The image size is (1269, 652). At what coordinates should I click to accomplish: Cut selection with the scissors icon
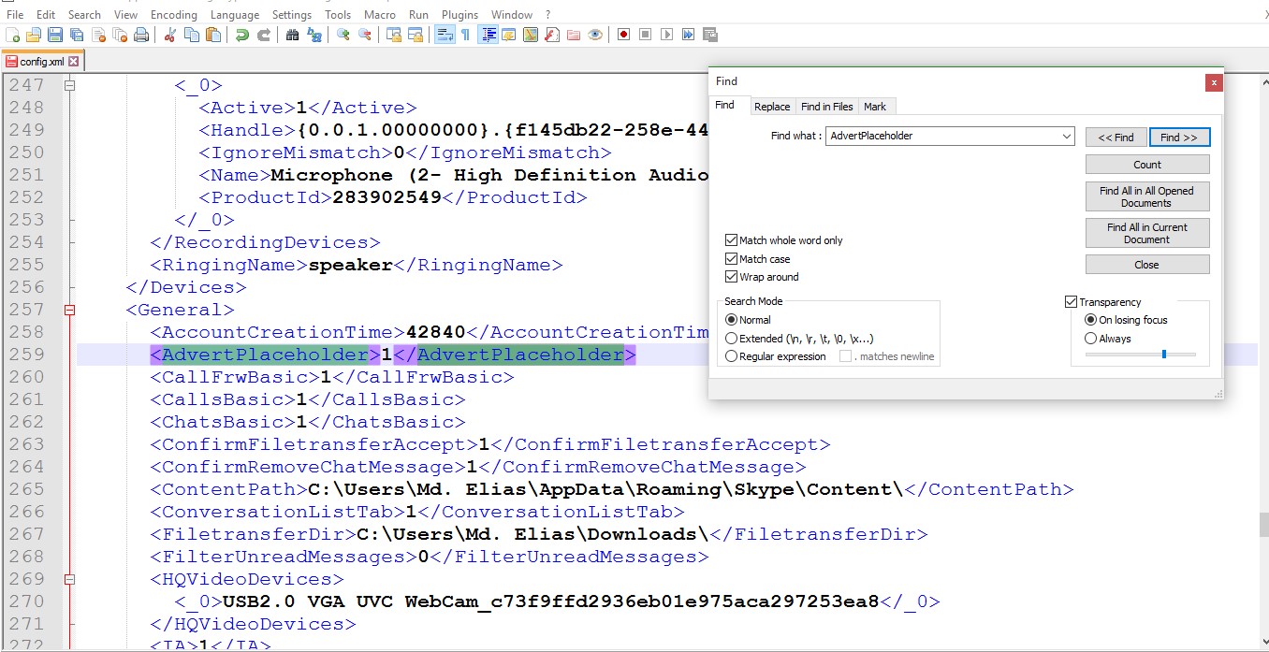[169, 35]
